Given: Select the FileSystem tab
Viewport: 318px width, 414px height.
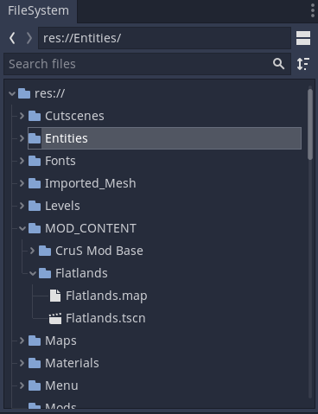Looking at the screenshot, I should (x=38, y=11).
